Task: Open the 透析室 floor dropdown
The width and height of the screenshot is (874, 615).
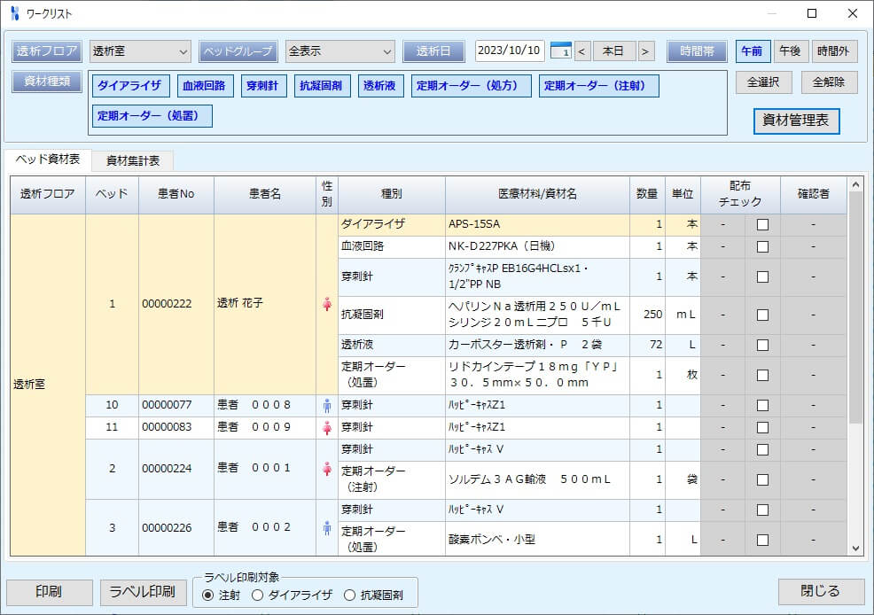Action: (x=140, y=51)
